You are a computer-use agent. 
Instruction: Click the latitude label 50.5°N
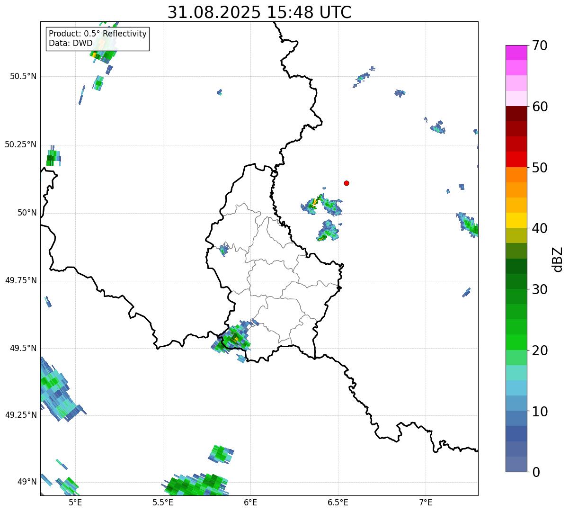pos(23,76)
